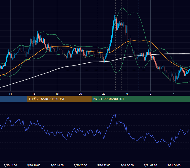Click the upper axis hour label 22

pyautogui.click(x=104, y=94)
